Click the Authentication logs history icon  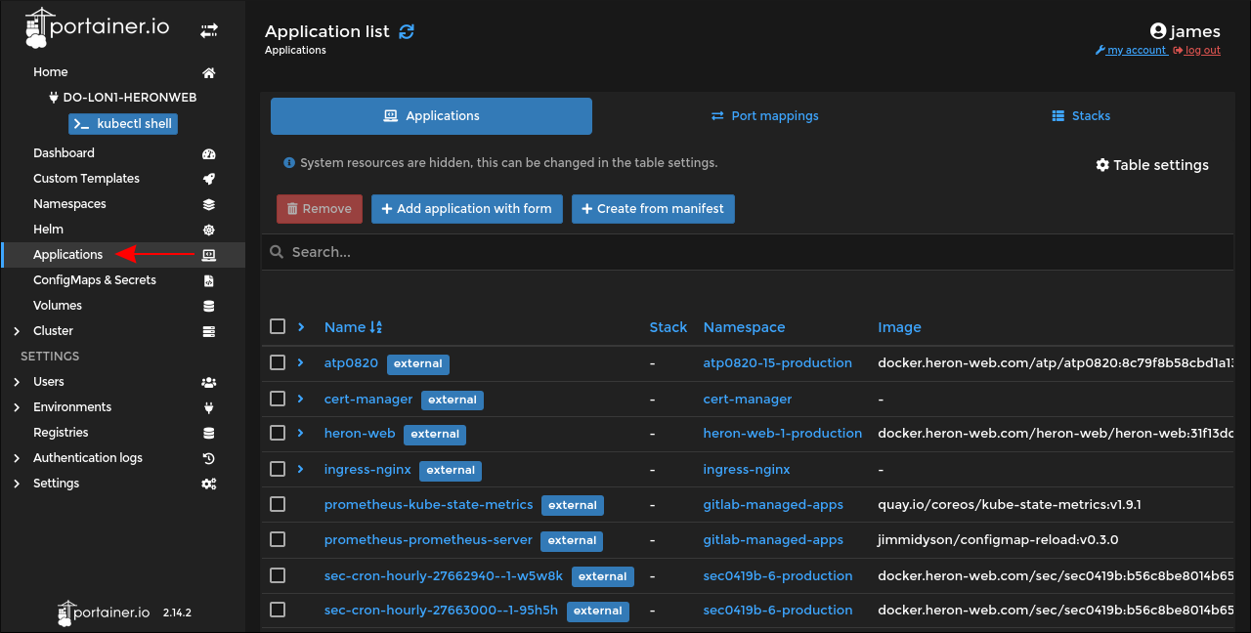(208, 458)
